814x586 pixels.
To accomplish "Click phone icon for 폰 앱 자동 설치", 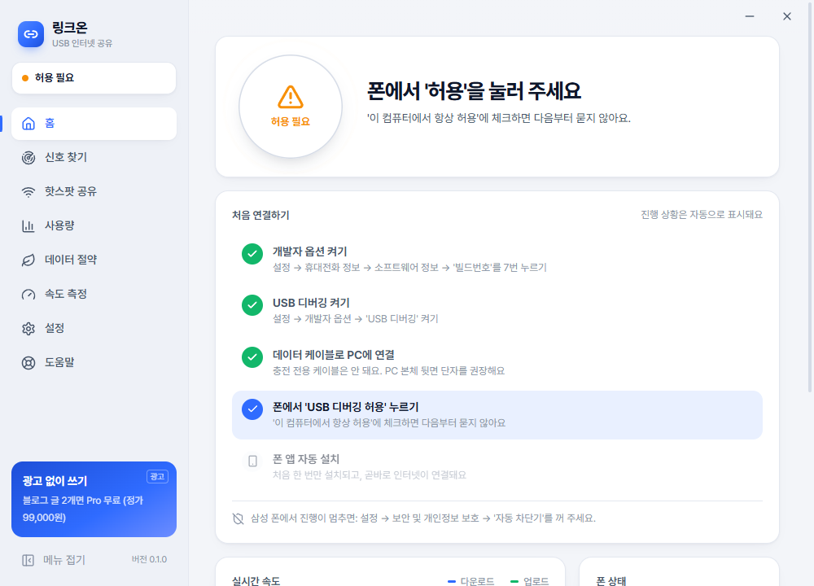I will pos(252,461).
